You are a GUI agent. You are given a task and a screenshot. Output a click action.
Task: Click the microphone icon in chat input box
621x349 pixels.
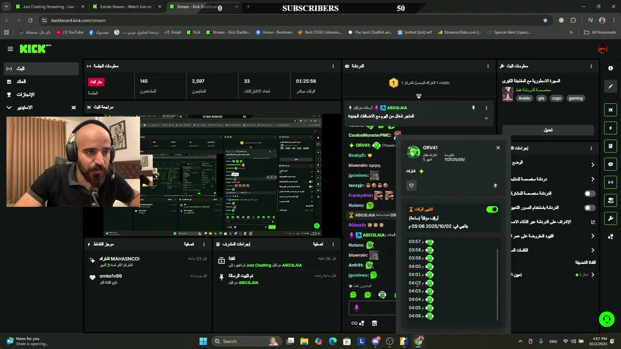[x=357, y=308]
